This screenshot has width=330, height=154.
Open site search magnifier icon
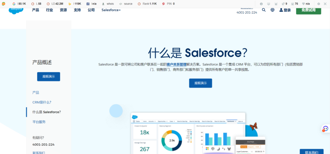click(264, 10)
